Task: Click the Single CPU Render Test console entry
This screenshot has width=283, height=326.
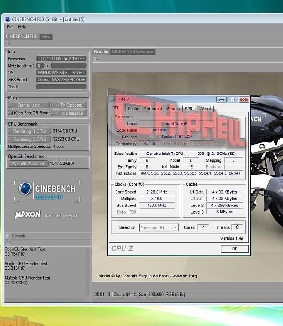Action: click(26, 266)
